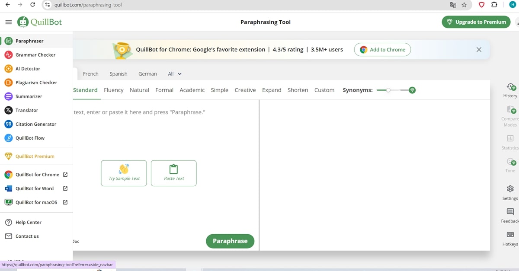This screenshot has height=271, width=519.
Task: Open the Grammar Checker sidebar icon
Action: tap(8, 55)
